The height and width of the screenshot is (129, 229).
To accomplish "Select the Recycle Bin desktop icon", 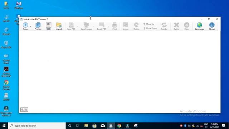I will [6, 44].
